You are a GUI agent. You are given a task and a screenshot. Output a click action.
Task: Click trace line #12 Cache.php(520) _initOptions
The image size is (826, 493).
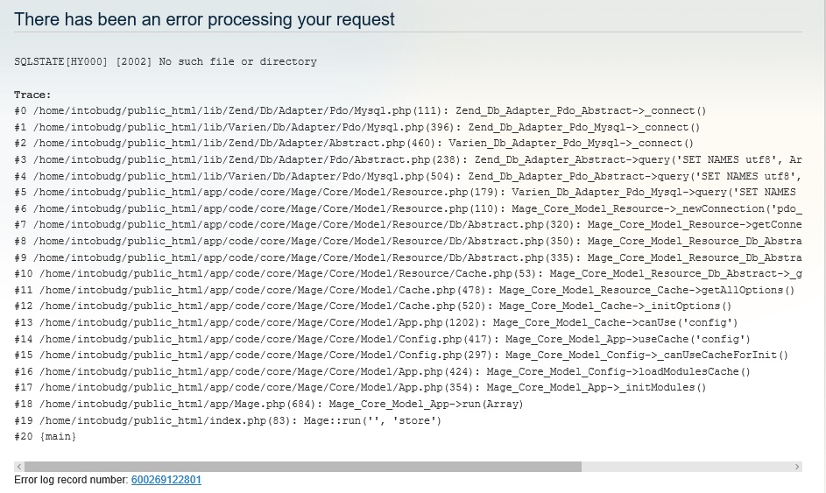tap(372, 306)
